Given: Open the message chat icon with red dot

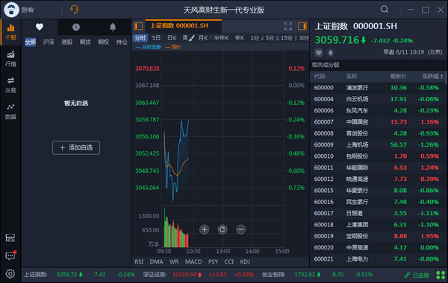Looking at the screenshot, I should 10,255.
